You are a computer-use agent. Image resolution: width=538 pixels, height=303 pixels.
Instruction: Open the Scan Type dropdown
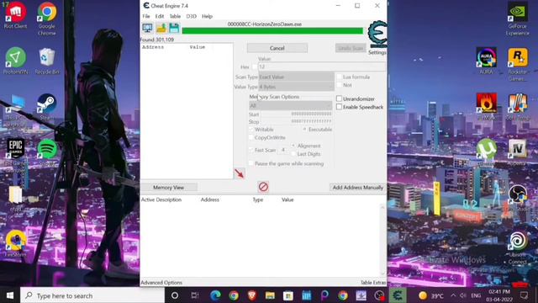(296, 77)
